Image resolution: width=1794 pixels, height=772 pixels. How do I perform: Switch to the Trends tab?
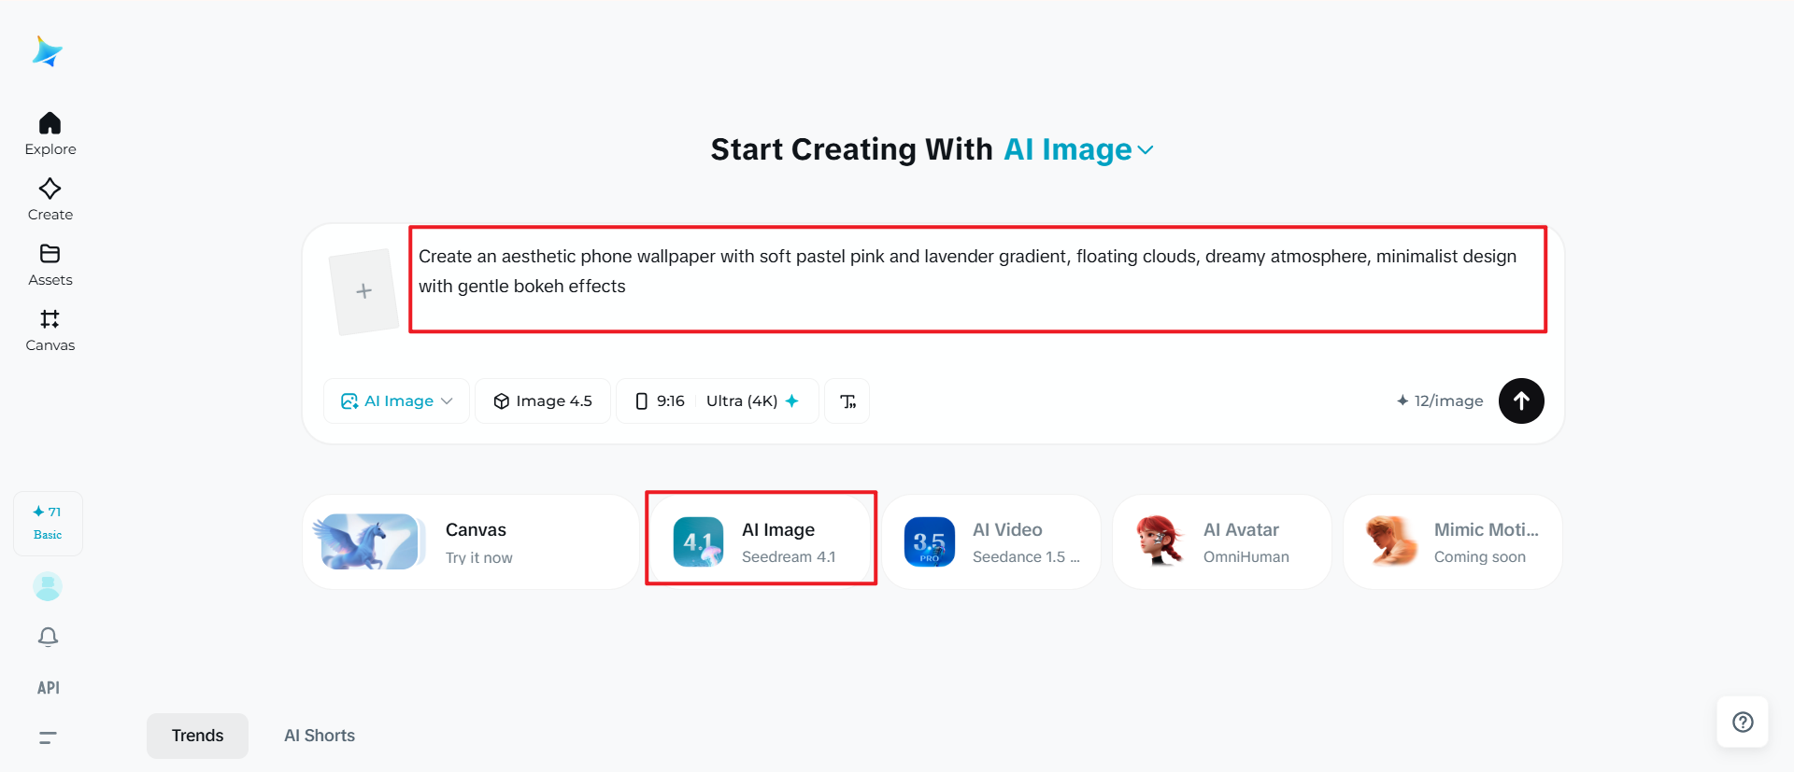click(x=197, y=736)
